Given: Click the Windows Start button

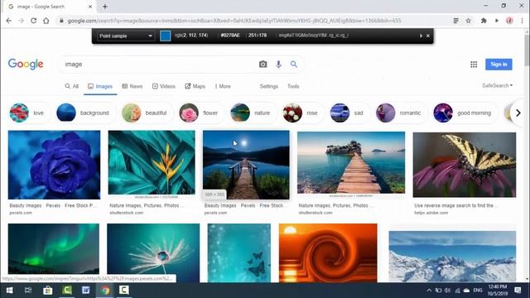Looking at the screenshot, I should click(9, 291).
